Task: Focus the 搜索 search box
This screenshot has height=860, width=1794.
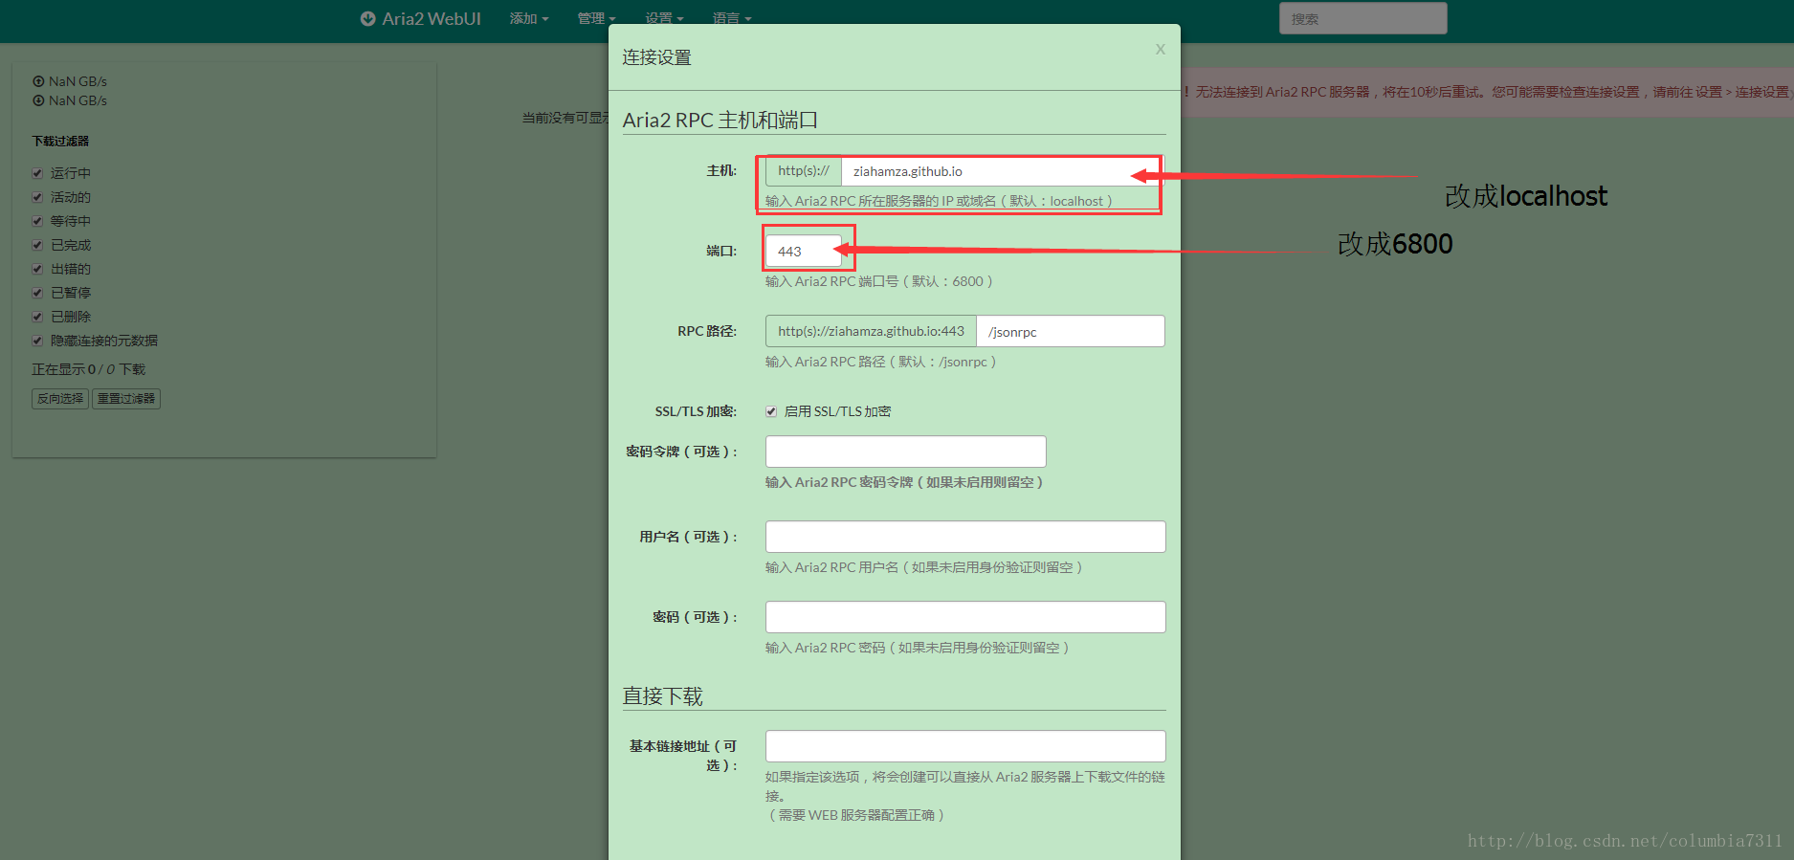Action: click(x=1362, y=18)
